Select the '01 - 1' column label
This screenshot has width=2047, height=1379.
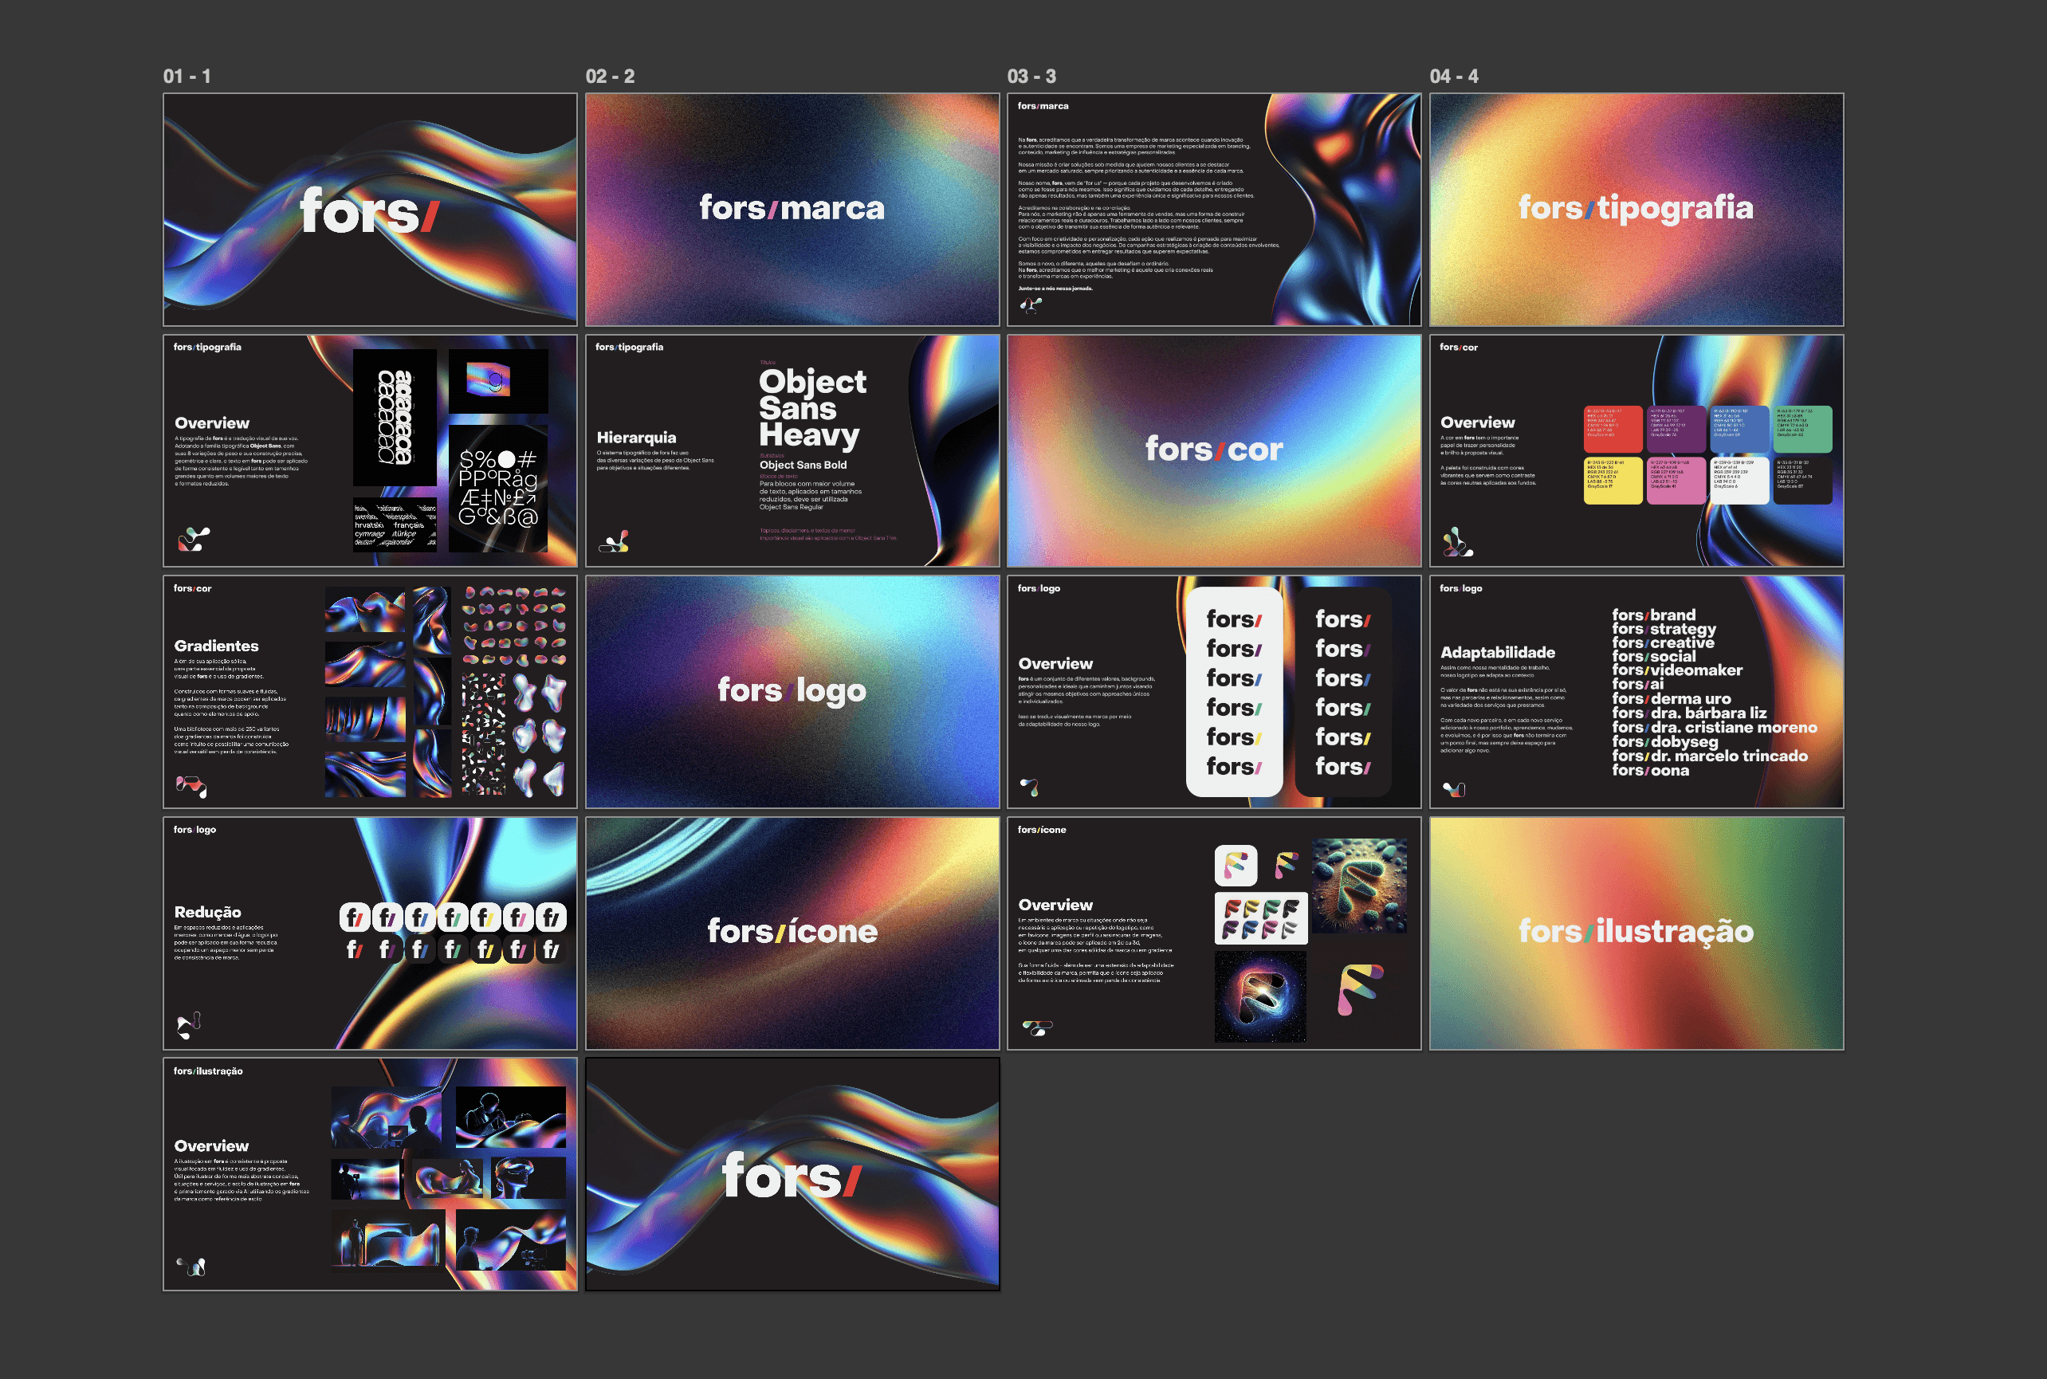187,77
